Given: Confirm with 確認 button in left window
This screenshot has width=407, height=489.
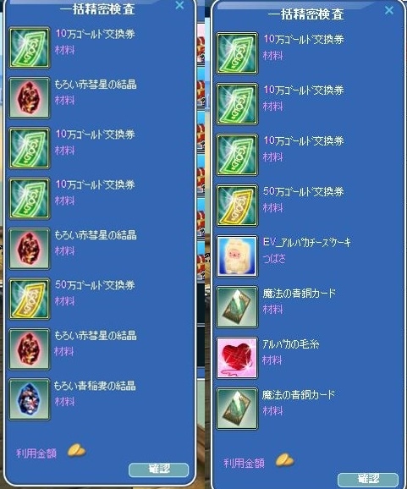Looking at the screenshot, I should coord(159,470).
